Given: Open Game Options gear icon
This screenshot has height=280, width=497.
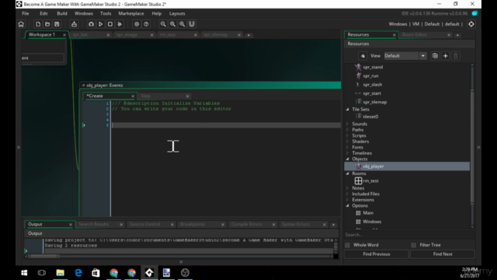Looking at the screenshot, I should (x=137, y=24).
